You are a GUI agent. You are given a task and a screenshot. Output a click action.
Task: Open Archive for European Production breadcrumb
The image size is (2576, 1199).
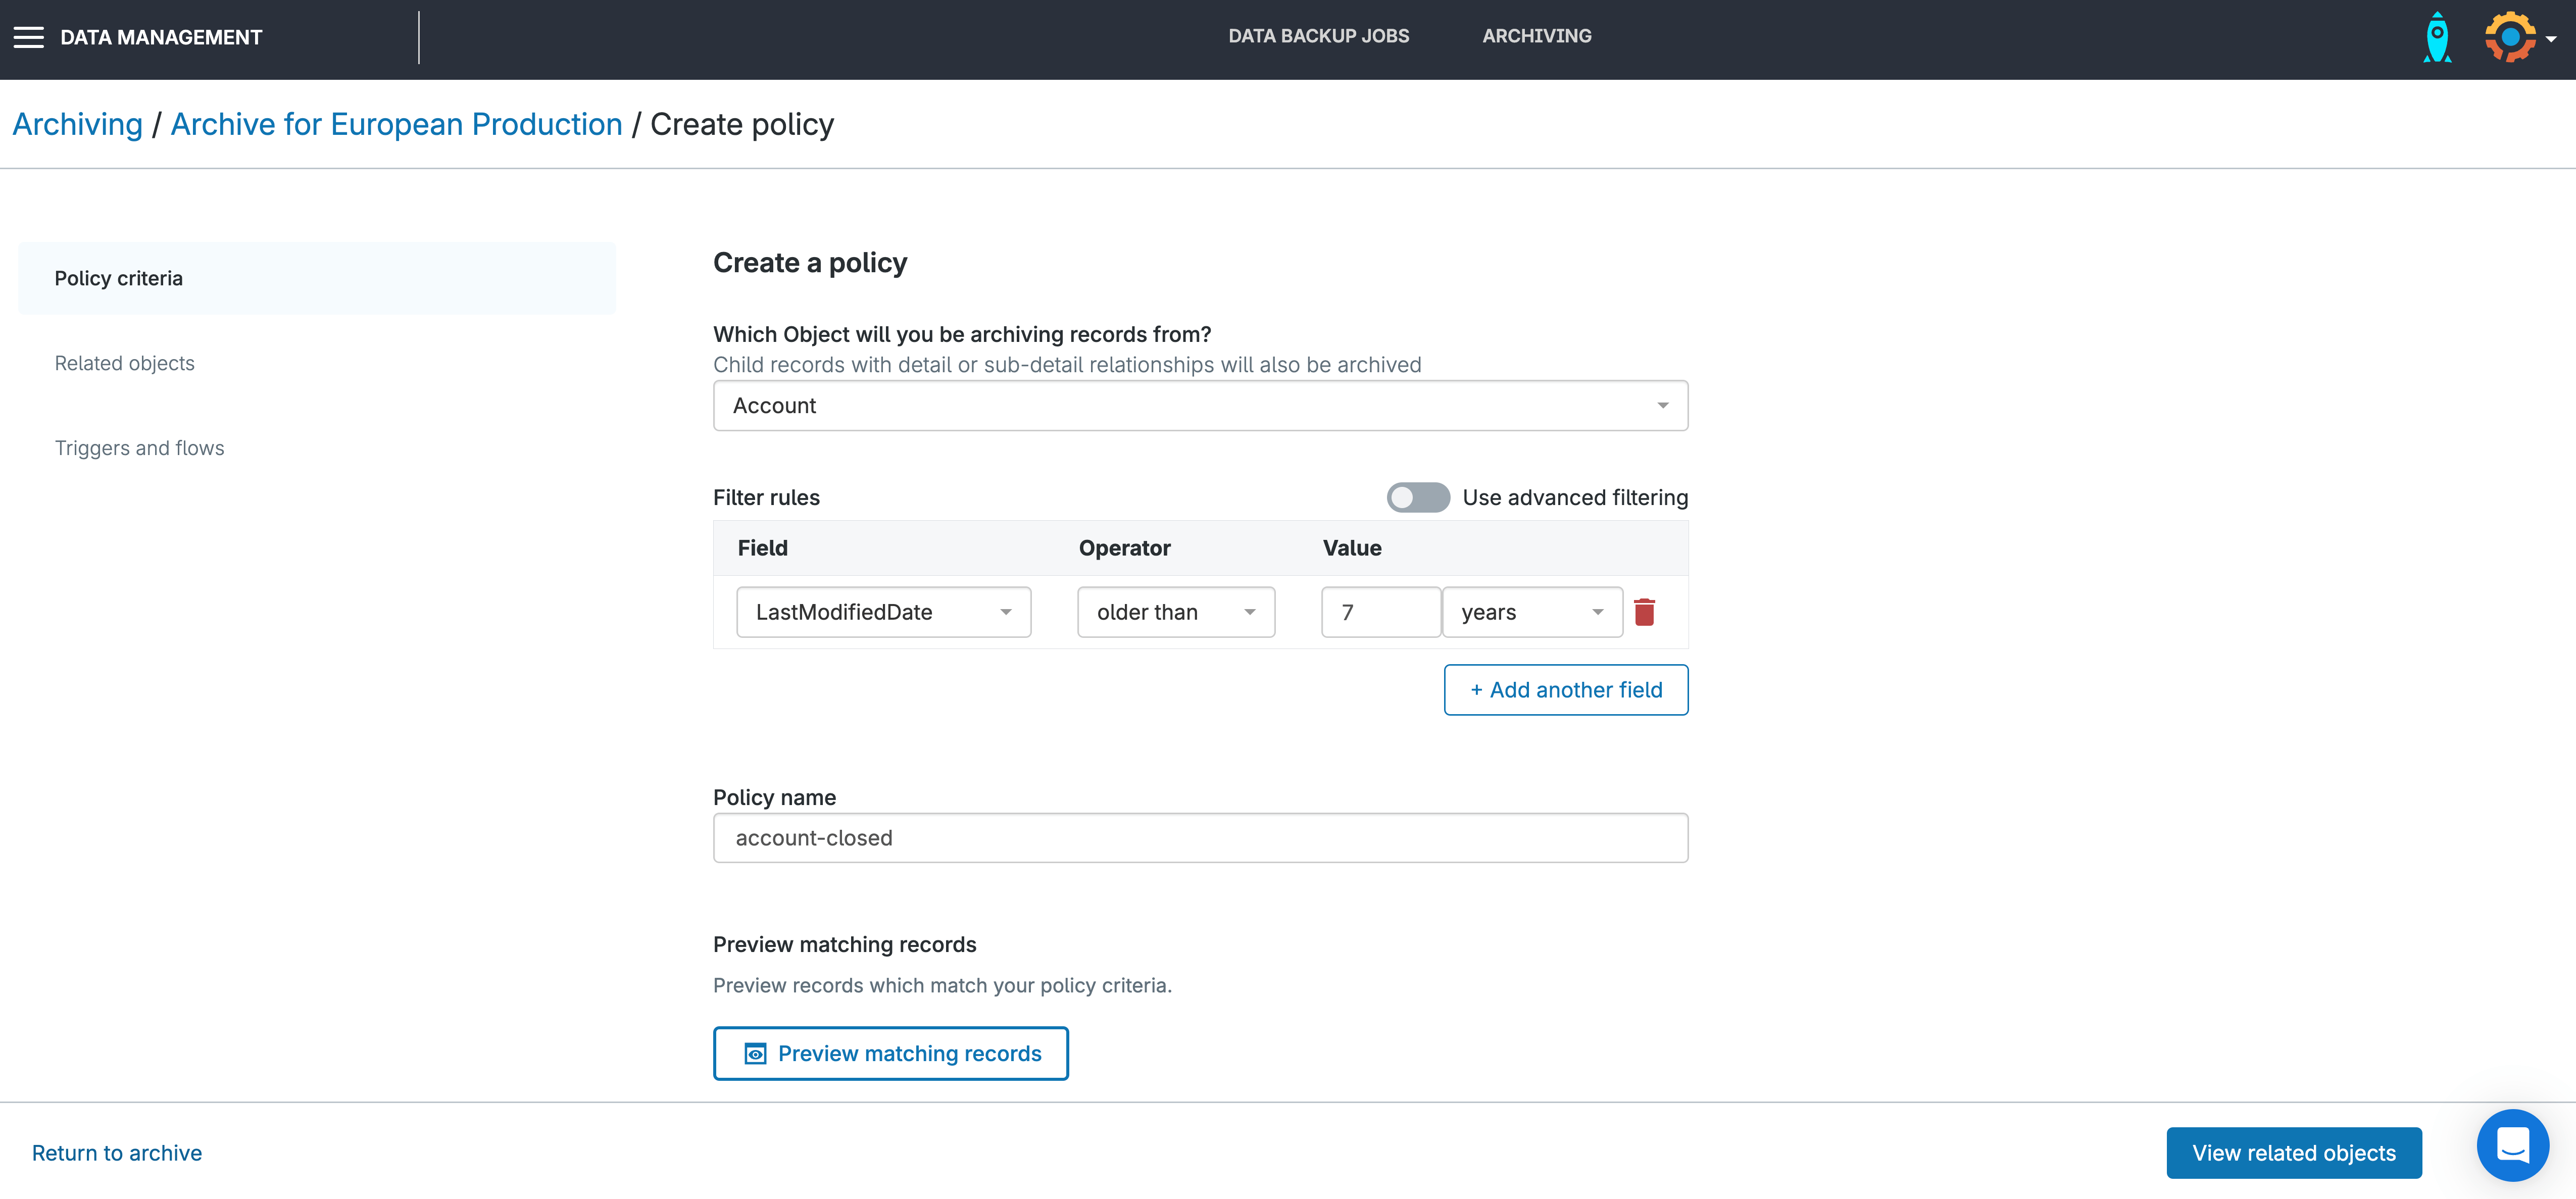396,124
